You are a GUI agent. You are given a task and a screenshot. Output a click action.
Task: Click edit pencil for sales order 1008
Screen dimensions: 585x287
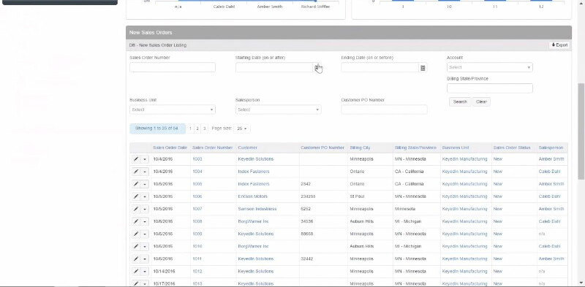click(x=136, y=221)
